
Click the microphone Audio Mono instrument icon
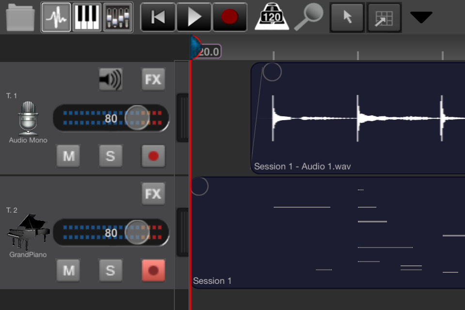[28, 118]
